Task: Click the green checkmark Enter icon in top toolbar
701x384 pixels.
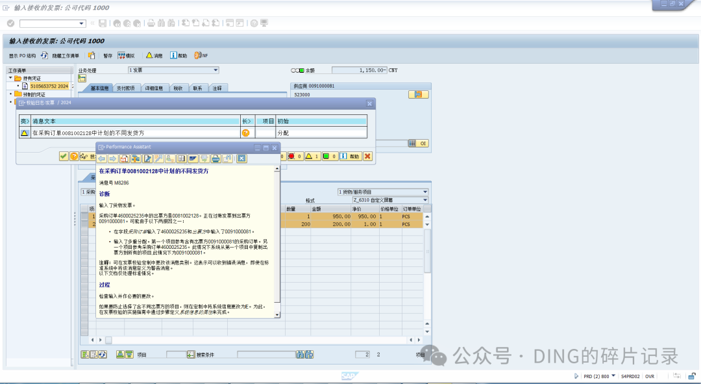Action: [x=11, y=23]
